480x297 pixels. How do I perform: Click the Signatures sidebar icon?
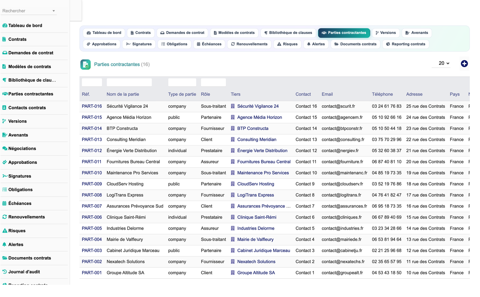click(x=5, y=176)
